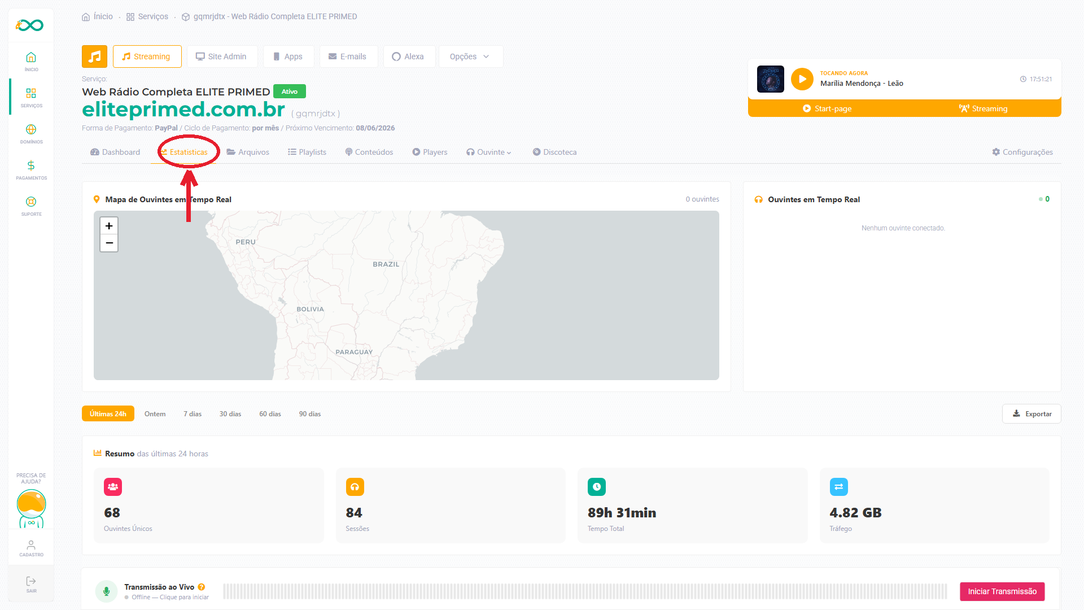The width and height of the screenshot is (1084, 610).
Task: Click Marília Mendonça - Leão track title
Action: (x=862, y=84)
